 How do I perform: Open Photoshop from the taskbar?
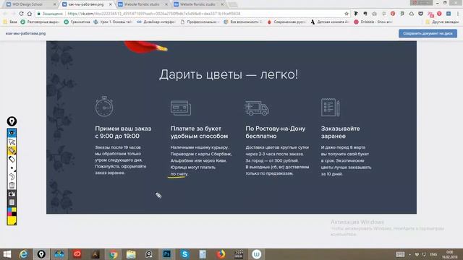click(x=167, y=254)
